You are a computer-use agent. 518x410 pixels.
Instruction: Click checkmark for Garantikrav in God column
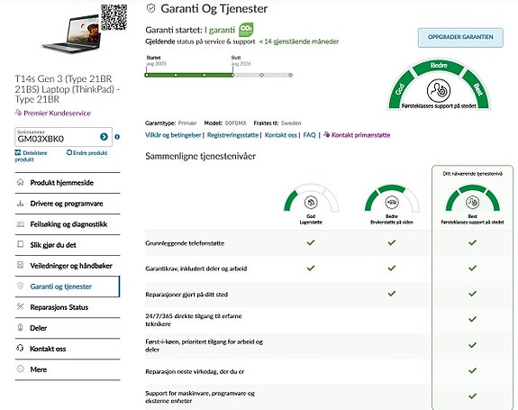311,268
